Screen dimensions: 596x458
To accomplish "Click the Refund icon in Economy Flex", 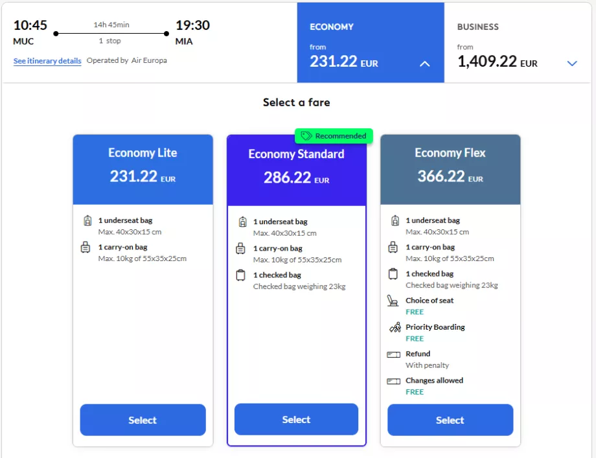I will click(x=394, y=354).
